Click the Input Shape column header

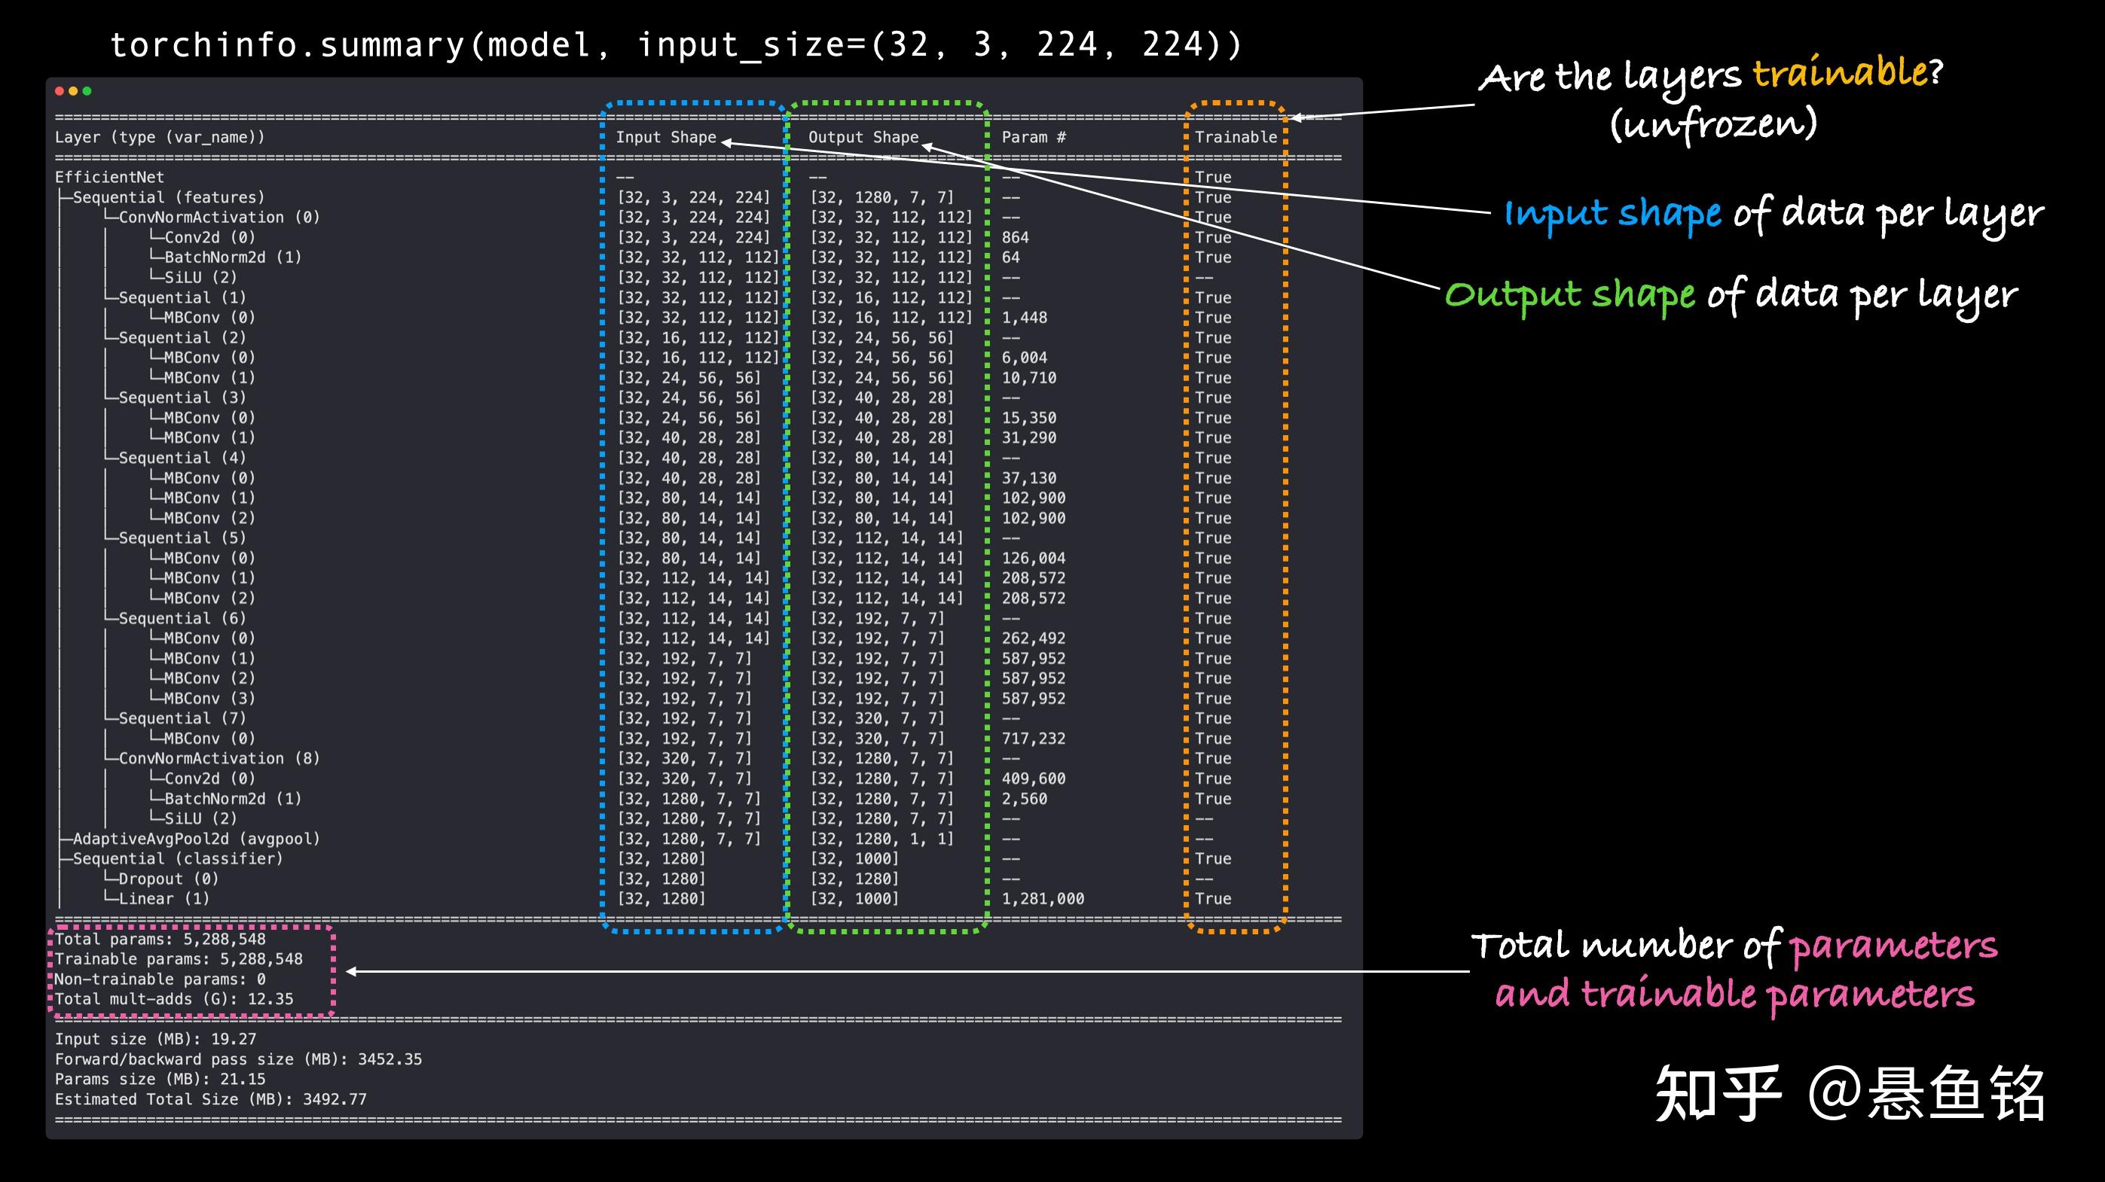[x=665, y=137]
